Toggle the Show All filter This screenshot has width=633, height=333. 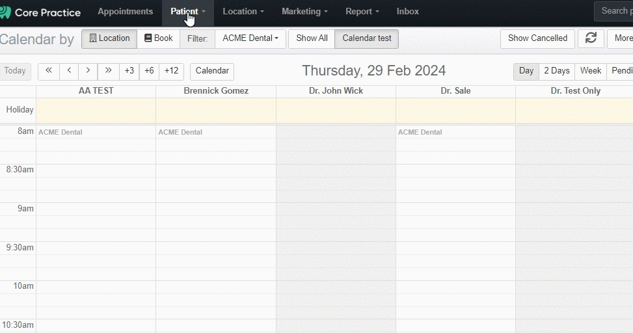[312, 38]
